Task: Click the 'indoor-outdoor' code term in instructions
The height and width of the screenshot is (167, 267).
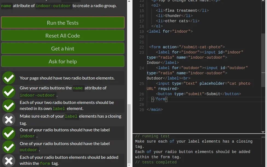Action: [x=53, y=6]
